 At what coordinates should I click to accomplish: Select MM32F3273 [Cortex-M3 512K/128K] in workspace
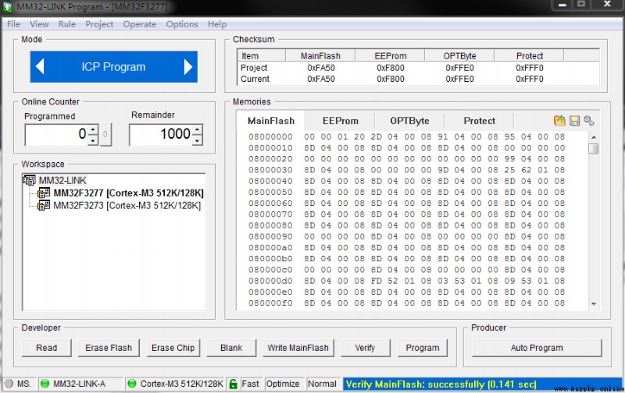127,206
